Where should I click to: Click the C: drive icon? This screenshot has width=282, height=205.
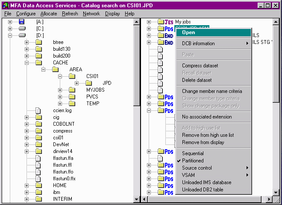(x=22, y=28)
